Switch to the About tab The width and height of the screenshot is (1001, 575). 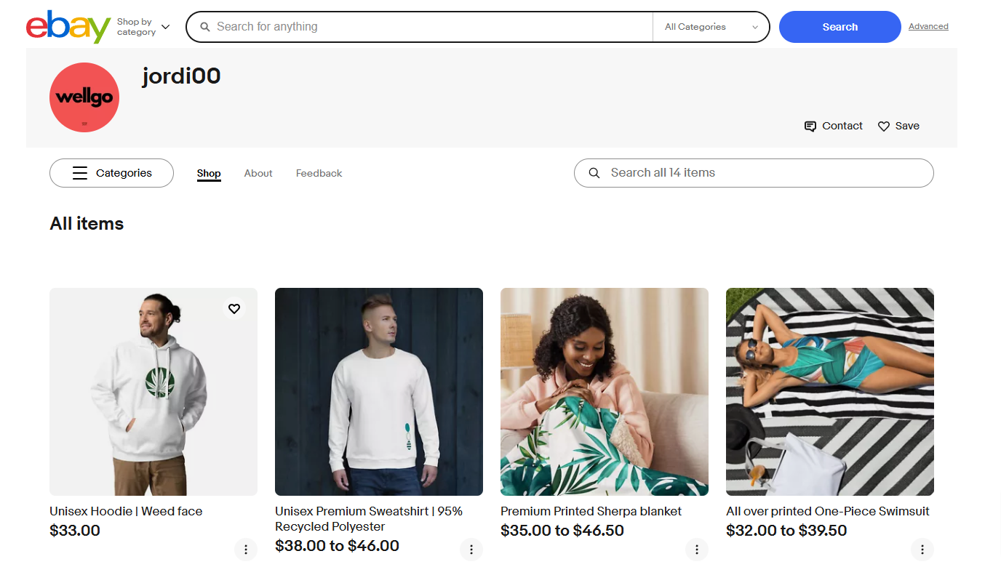[x=258, y=173]
